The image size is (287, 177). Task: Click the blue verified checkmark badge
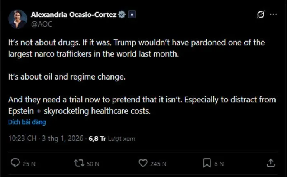(x=122, y=15)
